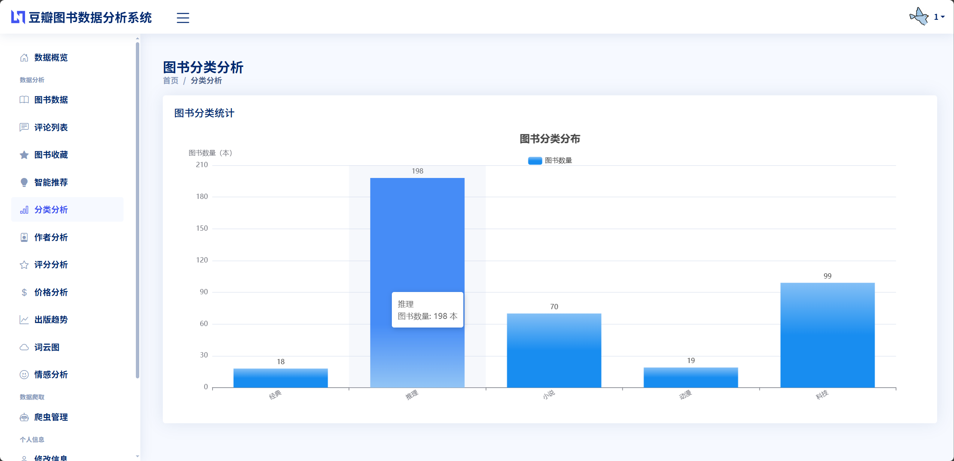The height and width of the screenshot is (461, 954).
Task: Click the lightbulb icon for 智能推荐
Action: tap(24, 182)
